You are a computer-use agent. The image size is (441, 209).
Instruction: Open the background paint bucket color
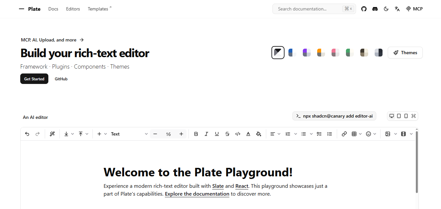click(x=259, y=134)
